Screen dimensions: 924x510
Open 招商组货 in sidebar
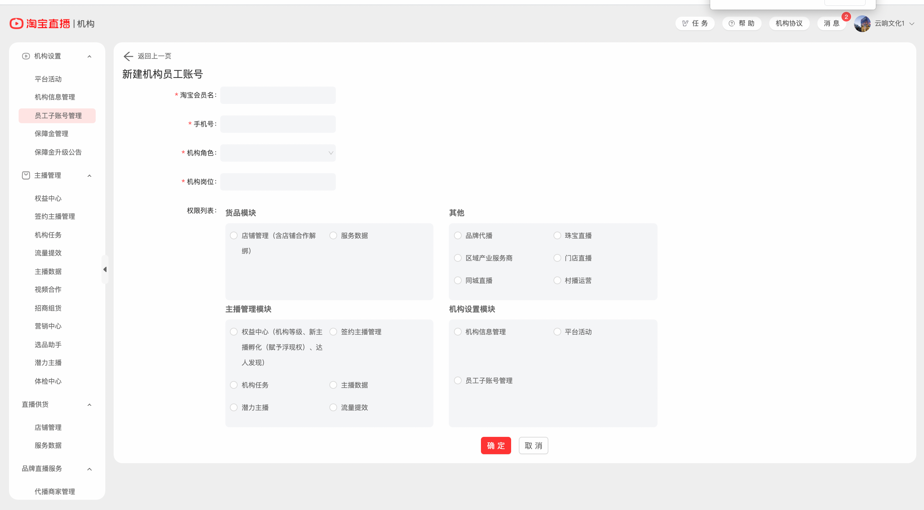pos(48,308)
